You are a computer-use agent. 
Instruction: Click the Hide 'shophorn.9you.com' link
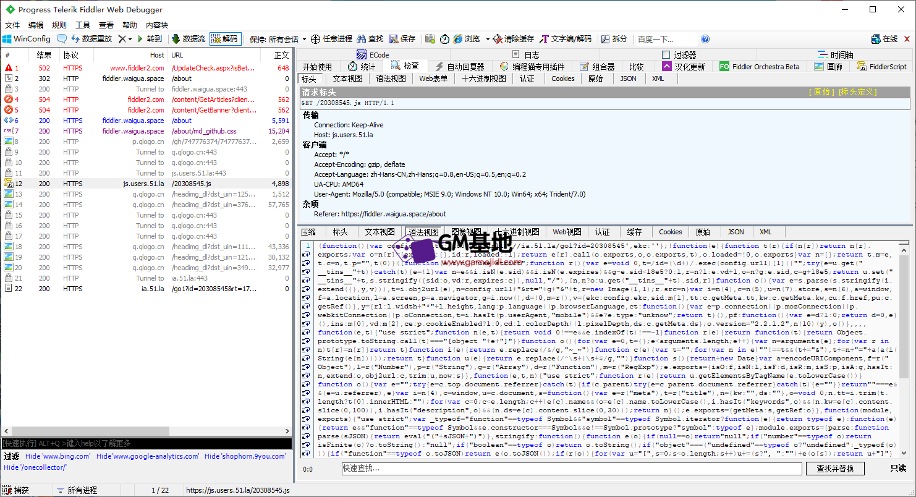pos(245,456)
